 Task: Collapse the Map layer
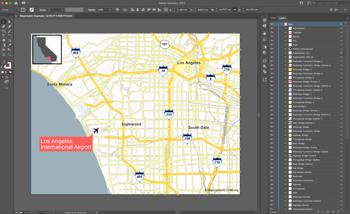click(281, 24)
